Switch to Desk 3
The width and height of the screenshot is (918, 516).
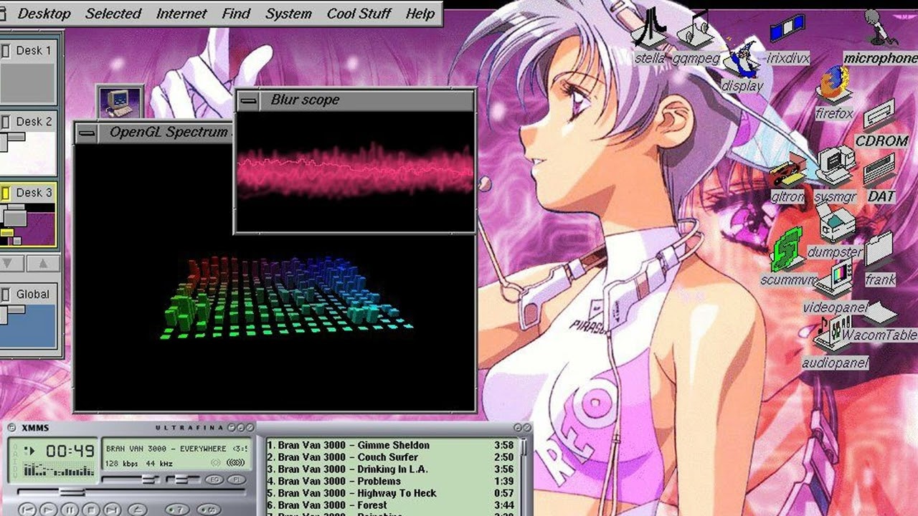[28, 215]
